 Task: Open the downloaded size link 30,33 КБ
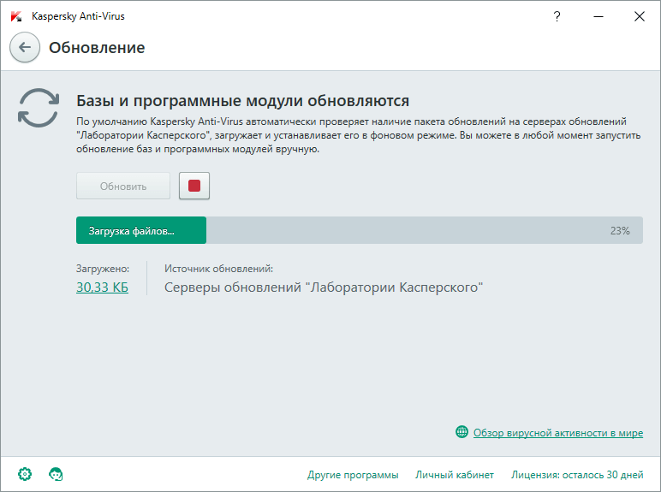point(103,287)
